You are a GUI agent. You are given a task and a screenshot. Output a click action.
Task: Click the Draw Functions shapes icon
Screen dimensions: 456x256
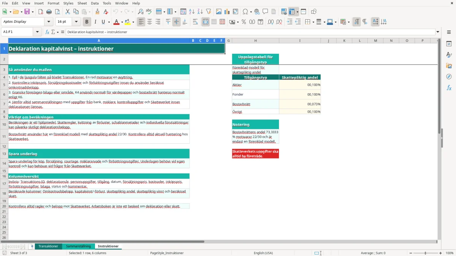point(314,12)
